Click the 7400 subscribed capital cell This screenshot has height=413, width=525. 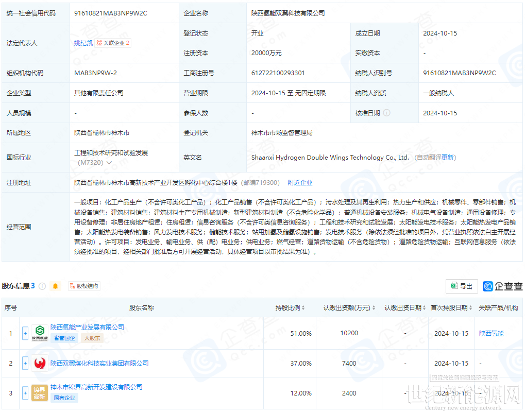point(349,363)
